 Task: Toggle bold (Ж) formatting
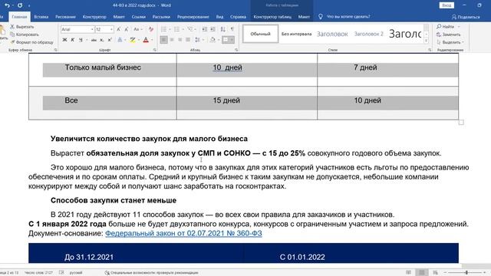click(x=64, y=40)
